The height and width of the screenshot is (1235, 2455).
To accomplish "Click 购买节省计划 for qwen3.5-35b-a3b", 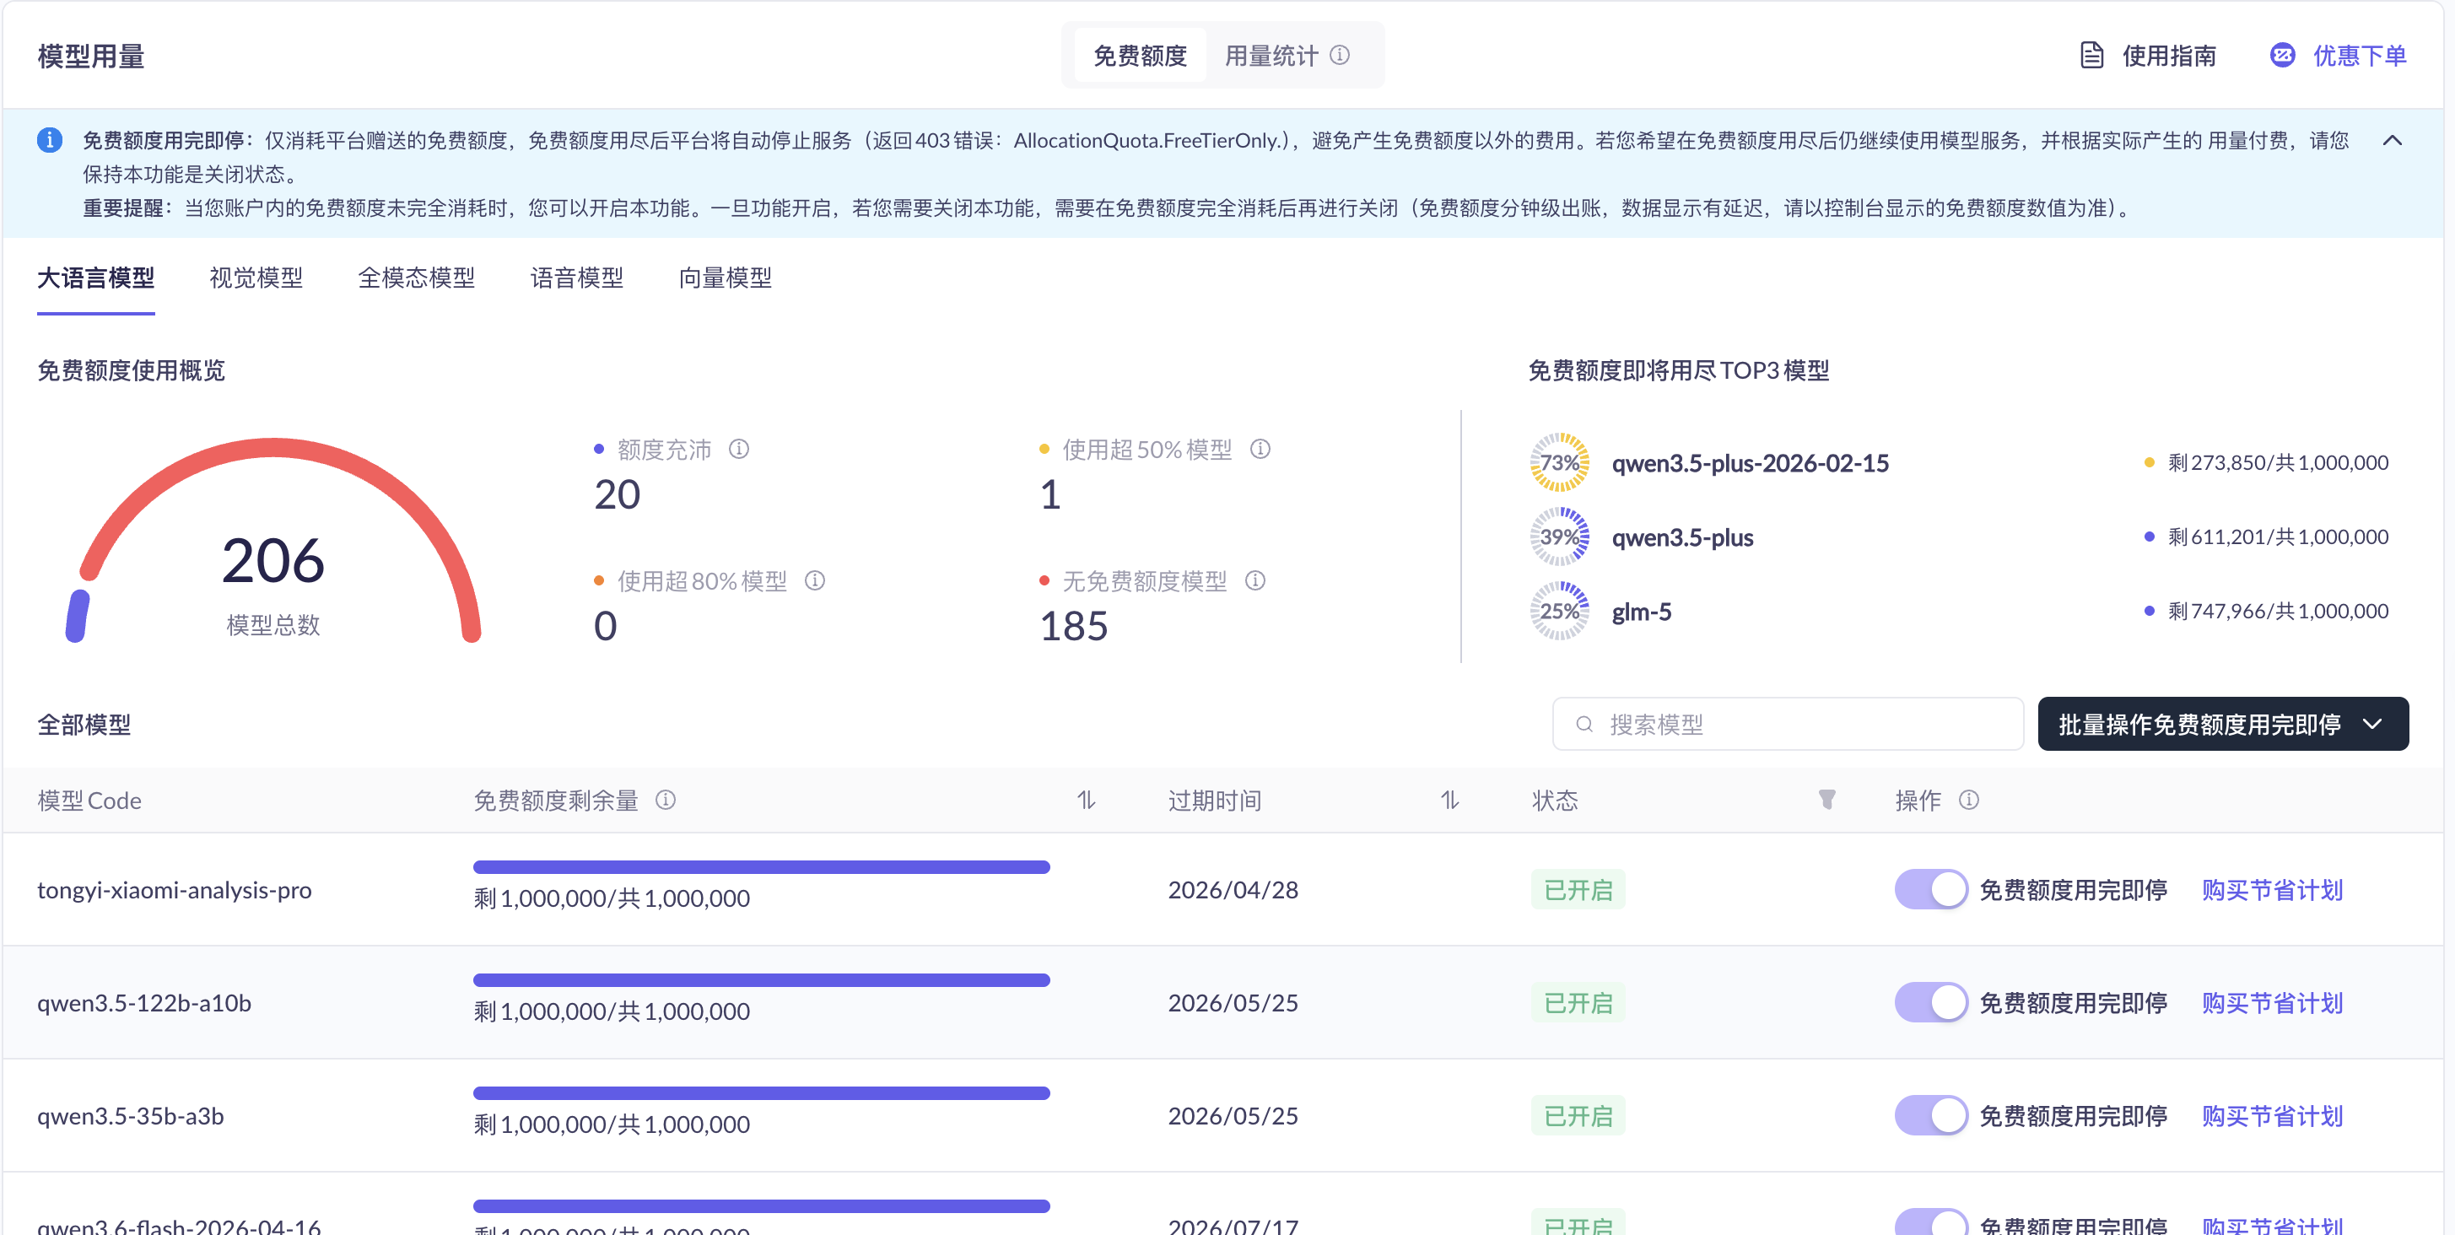I will click(x=2272, y=1115).
